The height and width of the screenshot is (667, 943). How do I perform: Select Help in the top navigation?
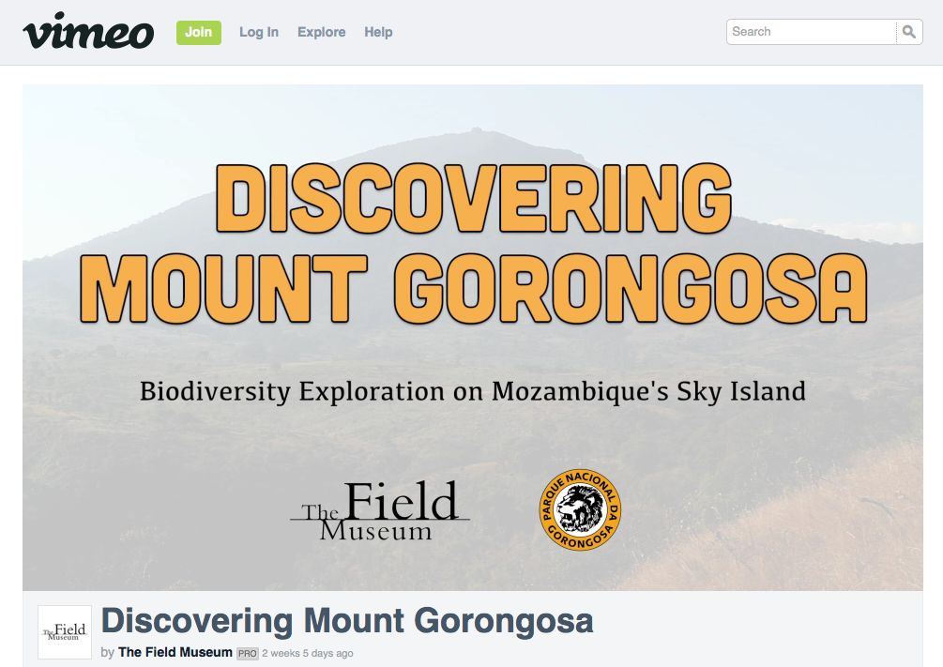point(378,32)
